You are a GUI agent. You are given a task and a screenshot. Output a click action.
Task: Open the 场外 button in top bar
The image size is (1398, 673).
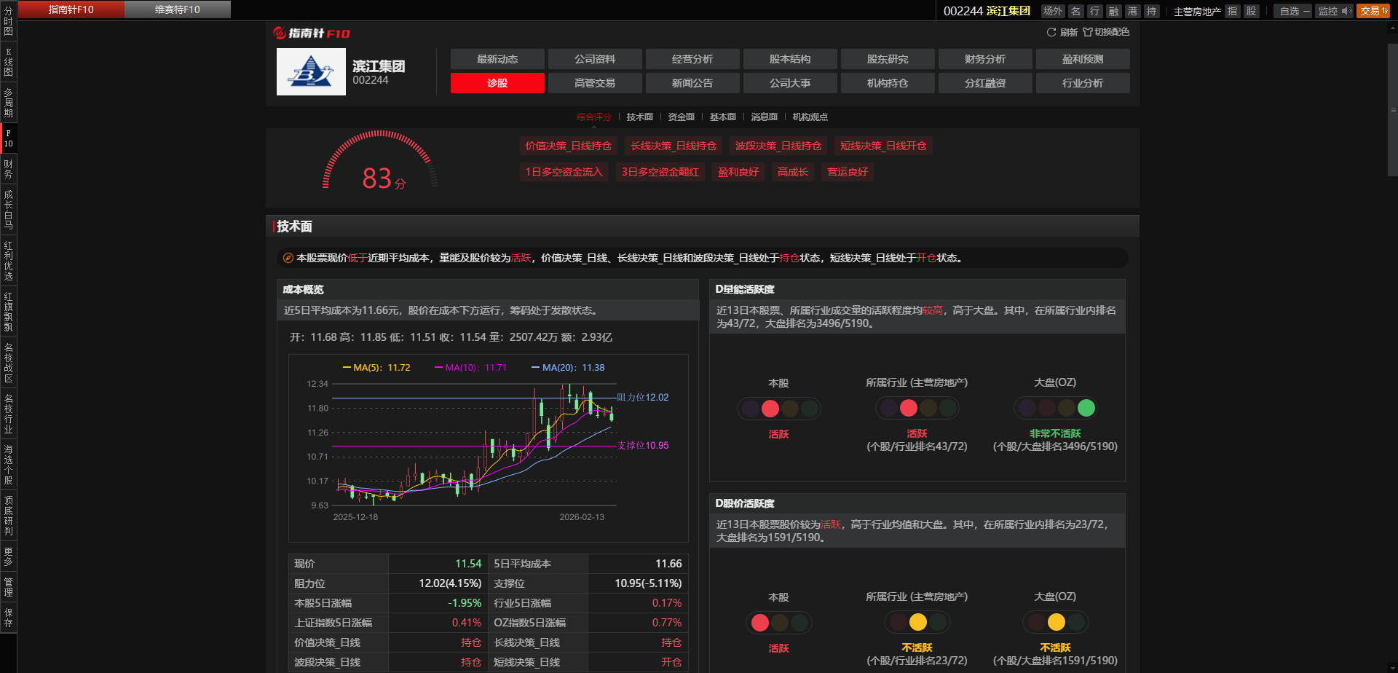click(x=1052, y=11)
